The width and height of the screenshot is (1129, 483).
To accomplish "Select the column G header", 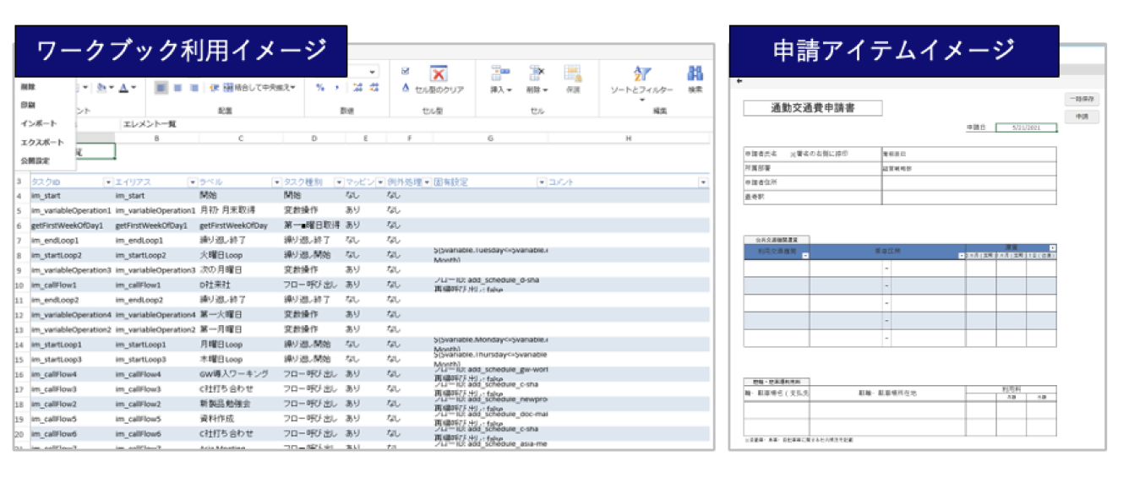I will click(x=490, y=138).
